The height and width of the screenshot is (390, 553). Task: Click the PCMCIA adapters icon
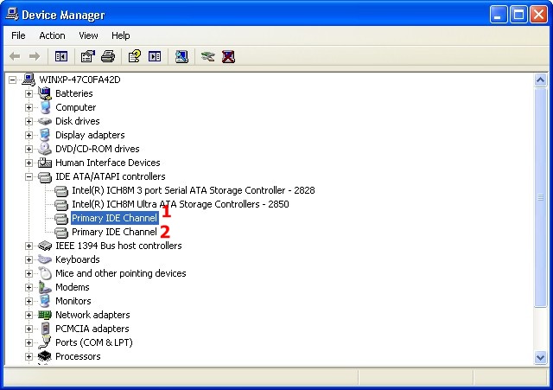click(45, 329)
